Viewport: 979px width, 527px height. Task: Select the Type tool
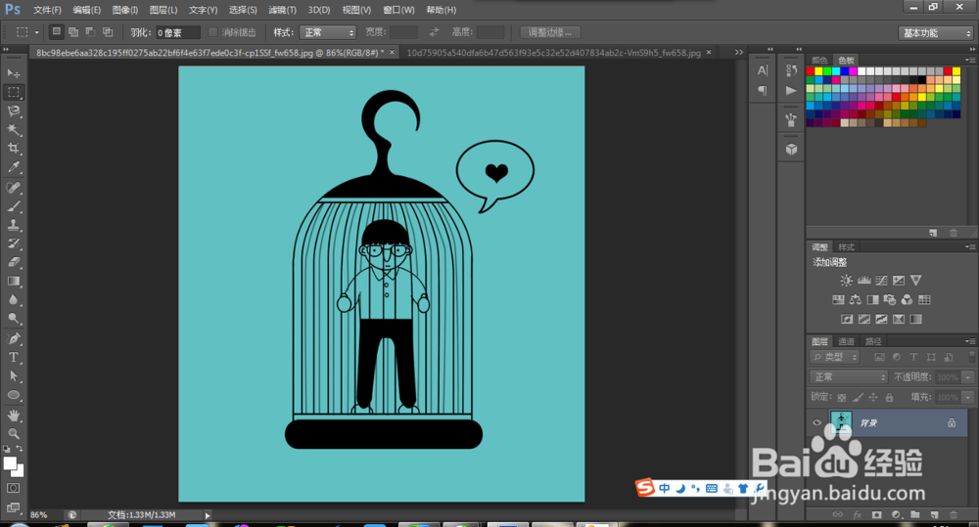coord(13,357)
